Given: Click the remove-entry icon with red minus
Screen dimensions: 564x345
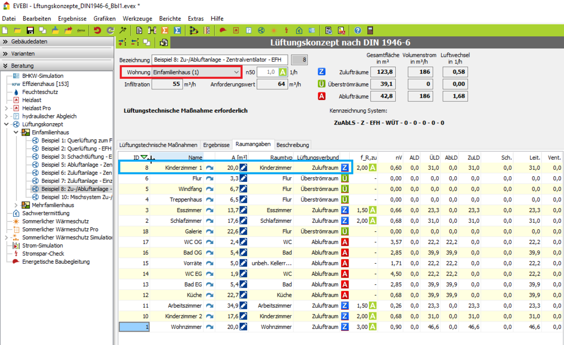Looking at the screenshot, I should click(x=135, y=43).
